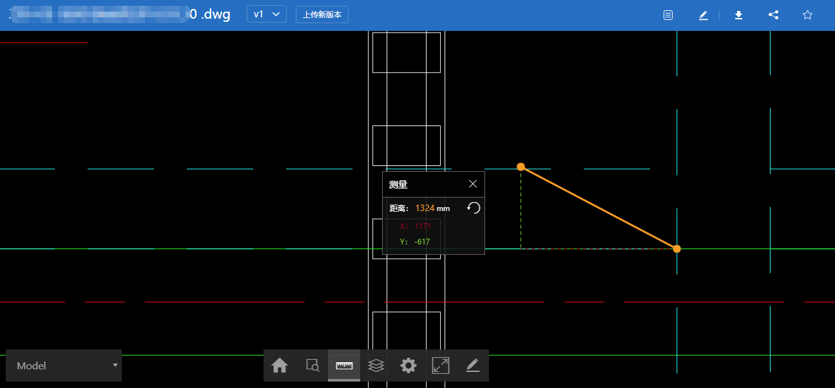The height and width of the screenshot is (388, 835).
Task: Toggle the ruler measurement tool
Action: tap(344, 365)
